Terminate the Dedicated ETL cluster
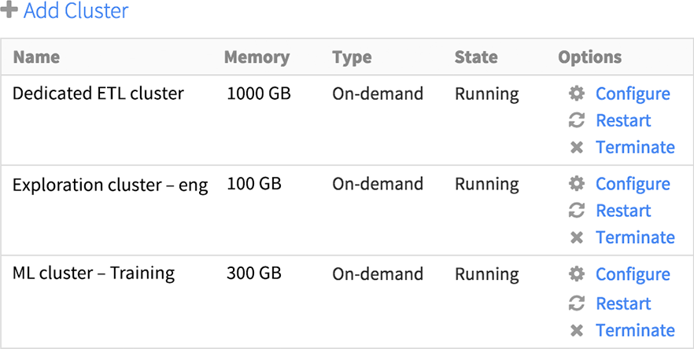 coord(635,147)
